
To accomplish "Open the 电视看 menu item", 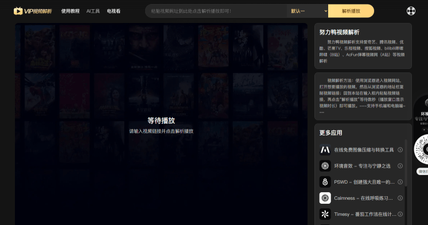I will pos(114,11).
